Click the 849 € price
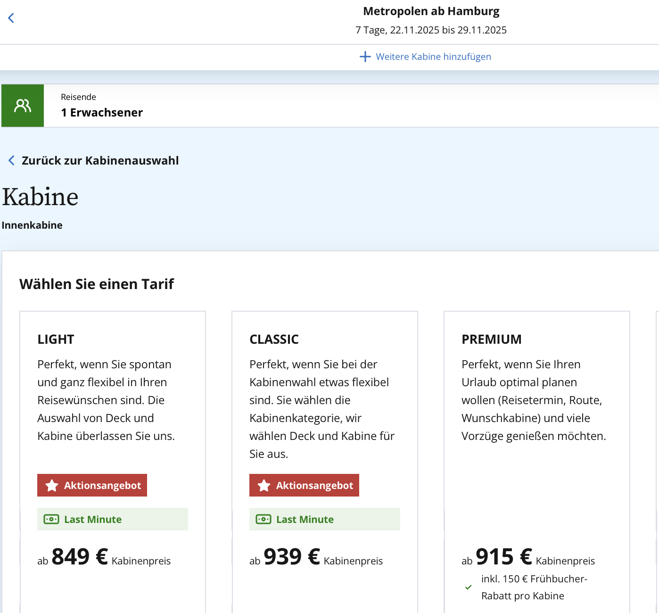The width and height of the screenshot is (659, 613). 80,556
